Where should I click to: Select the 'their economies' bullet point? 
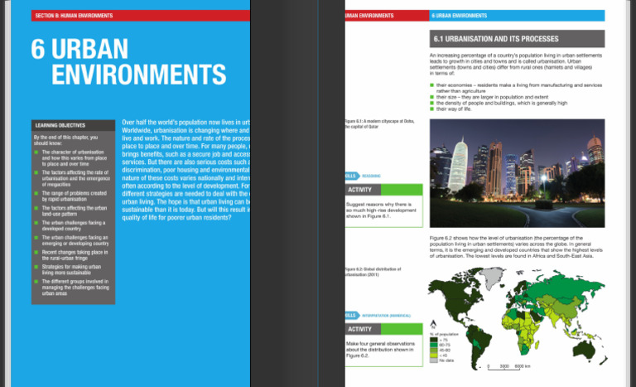click(x=518, y=88)
